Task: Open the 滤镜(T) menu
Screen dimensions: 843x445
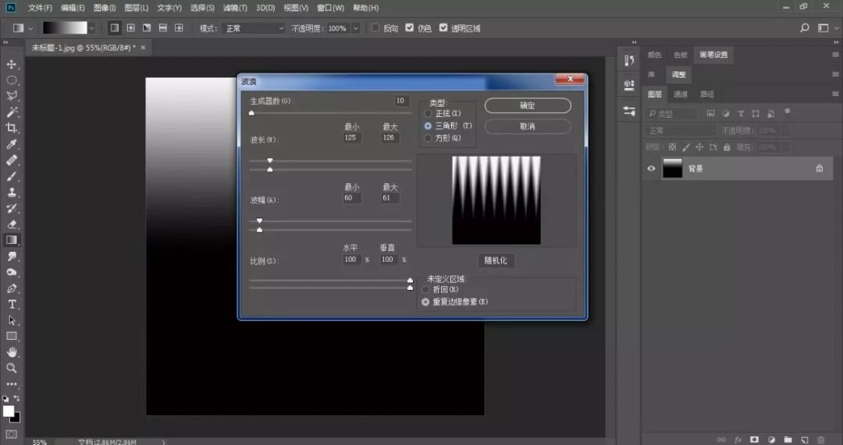Action: [x=235, y=8]
